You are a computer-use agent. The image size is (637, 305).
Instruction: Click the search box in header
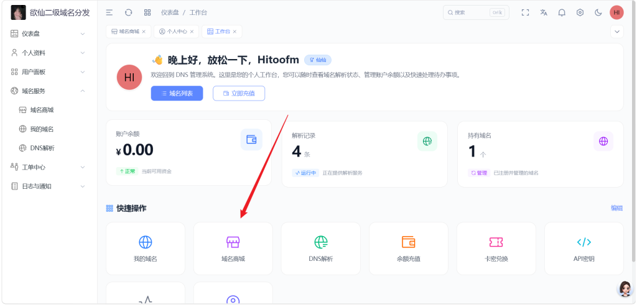point(475,12)
